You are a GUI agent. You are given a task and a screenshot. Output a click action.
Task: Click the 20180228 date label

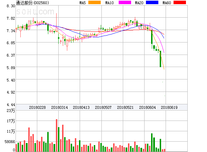(37, 107)
